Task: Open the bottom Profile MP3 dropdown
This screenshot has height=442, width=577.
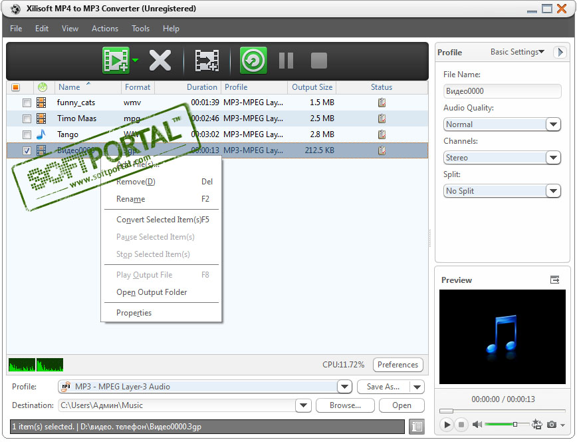Action: pyautogui.click(x=344, y=387)
